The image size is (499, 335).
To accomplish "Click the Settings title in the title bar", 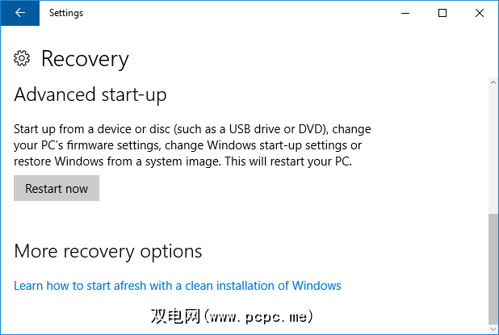I will pyautogui.click(x=66, y=13).
